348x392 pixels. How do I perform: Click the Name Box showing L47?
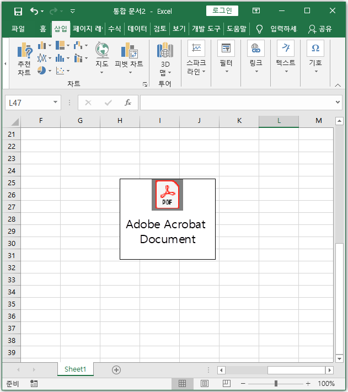click(29, 103)
